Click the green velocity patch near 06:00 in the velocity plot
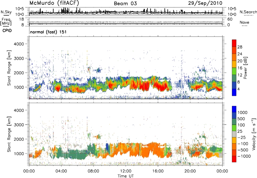257x178 pixels. pyautogui.click(x=77, y=155)
